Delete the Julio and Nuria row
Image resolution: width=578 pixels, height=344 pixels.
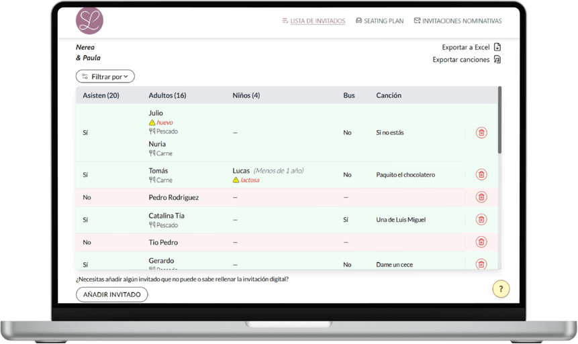[x=481, y=133]
